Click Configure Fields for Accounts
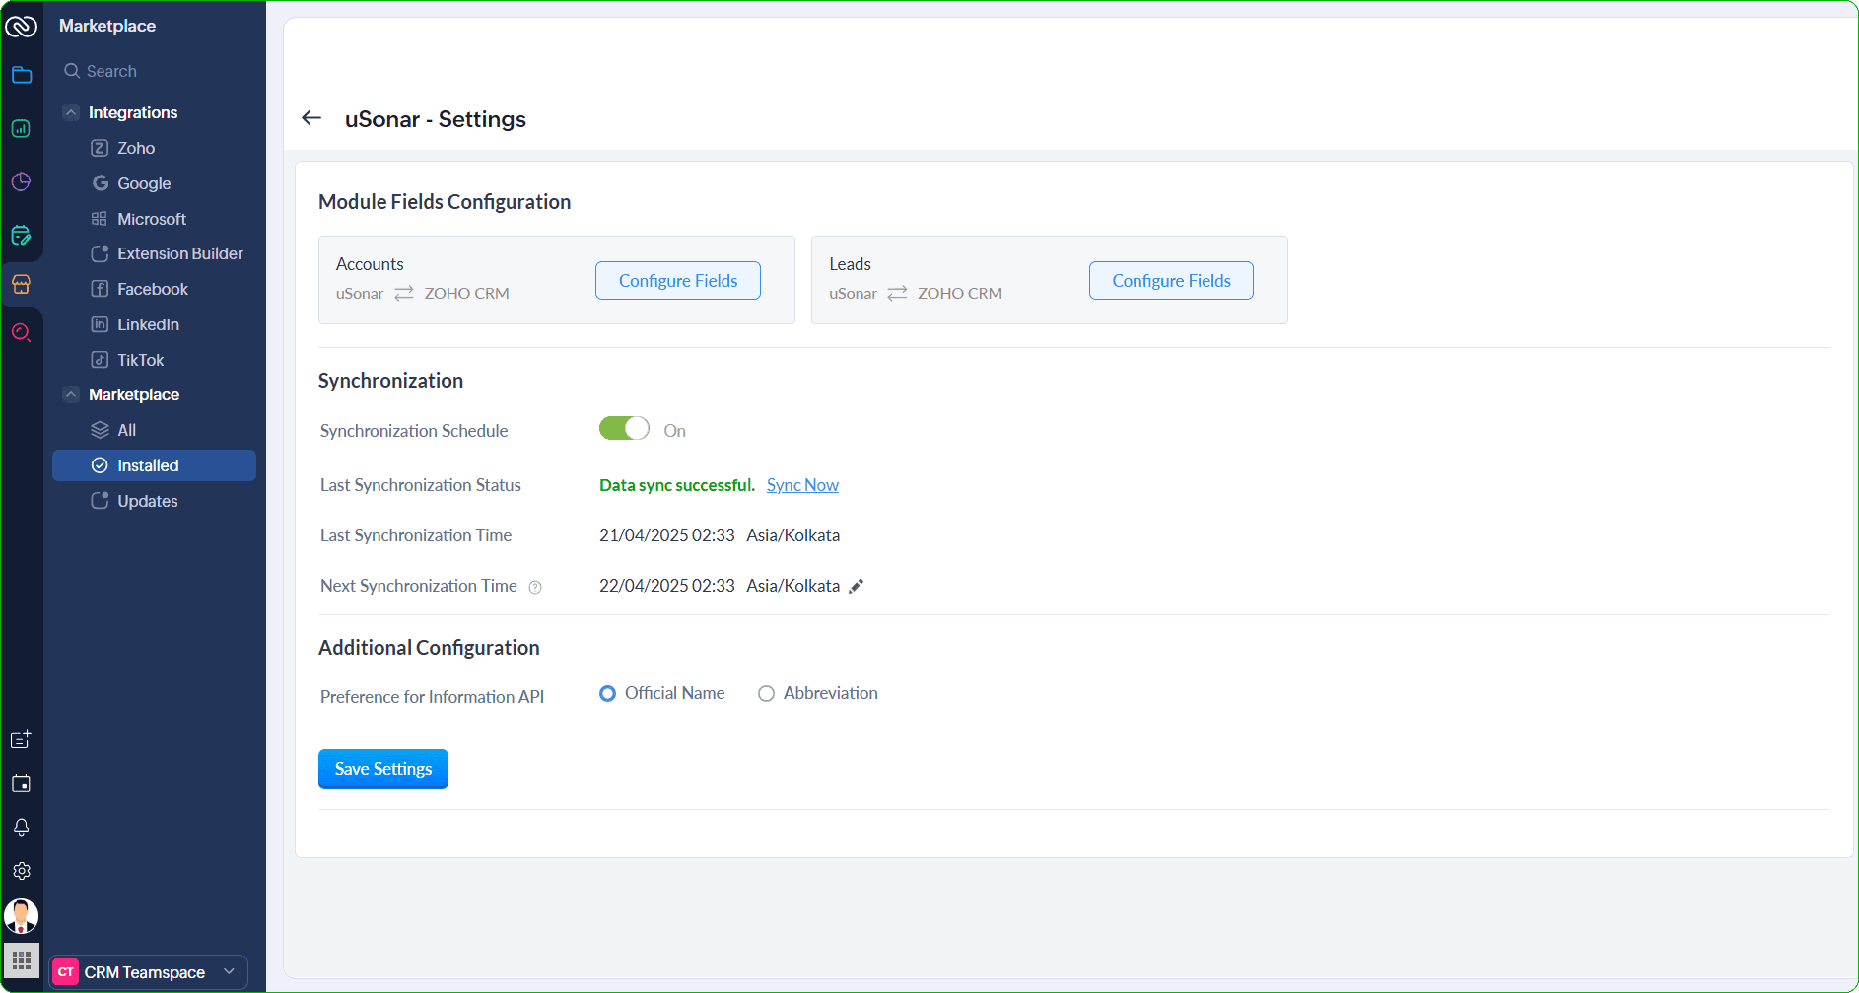The width and height of the screenshot is (1859, 993). click(x=677, y=281)
